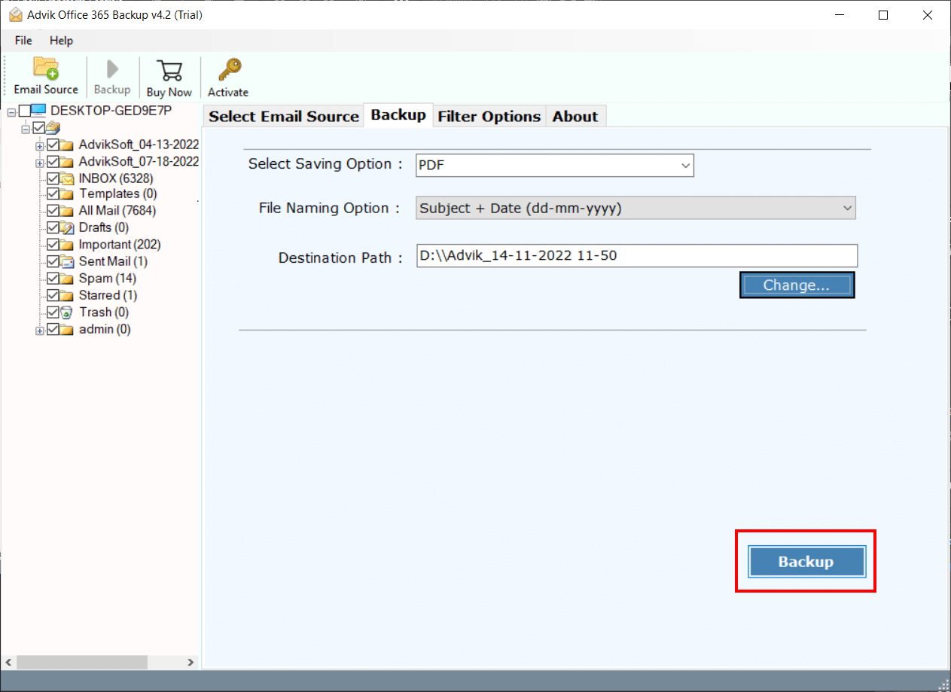This screenshot has height=692, width=951.
Task: Open the About tab
Action: click(x=575, y=116)
